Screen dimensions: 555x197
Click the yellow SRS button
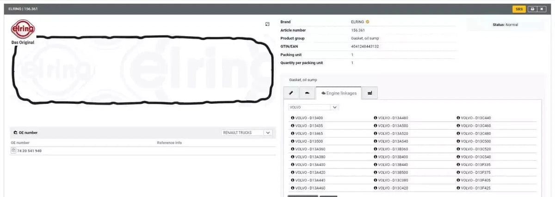(x=519, y=9)
